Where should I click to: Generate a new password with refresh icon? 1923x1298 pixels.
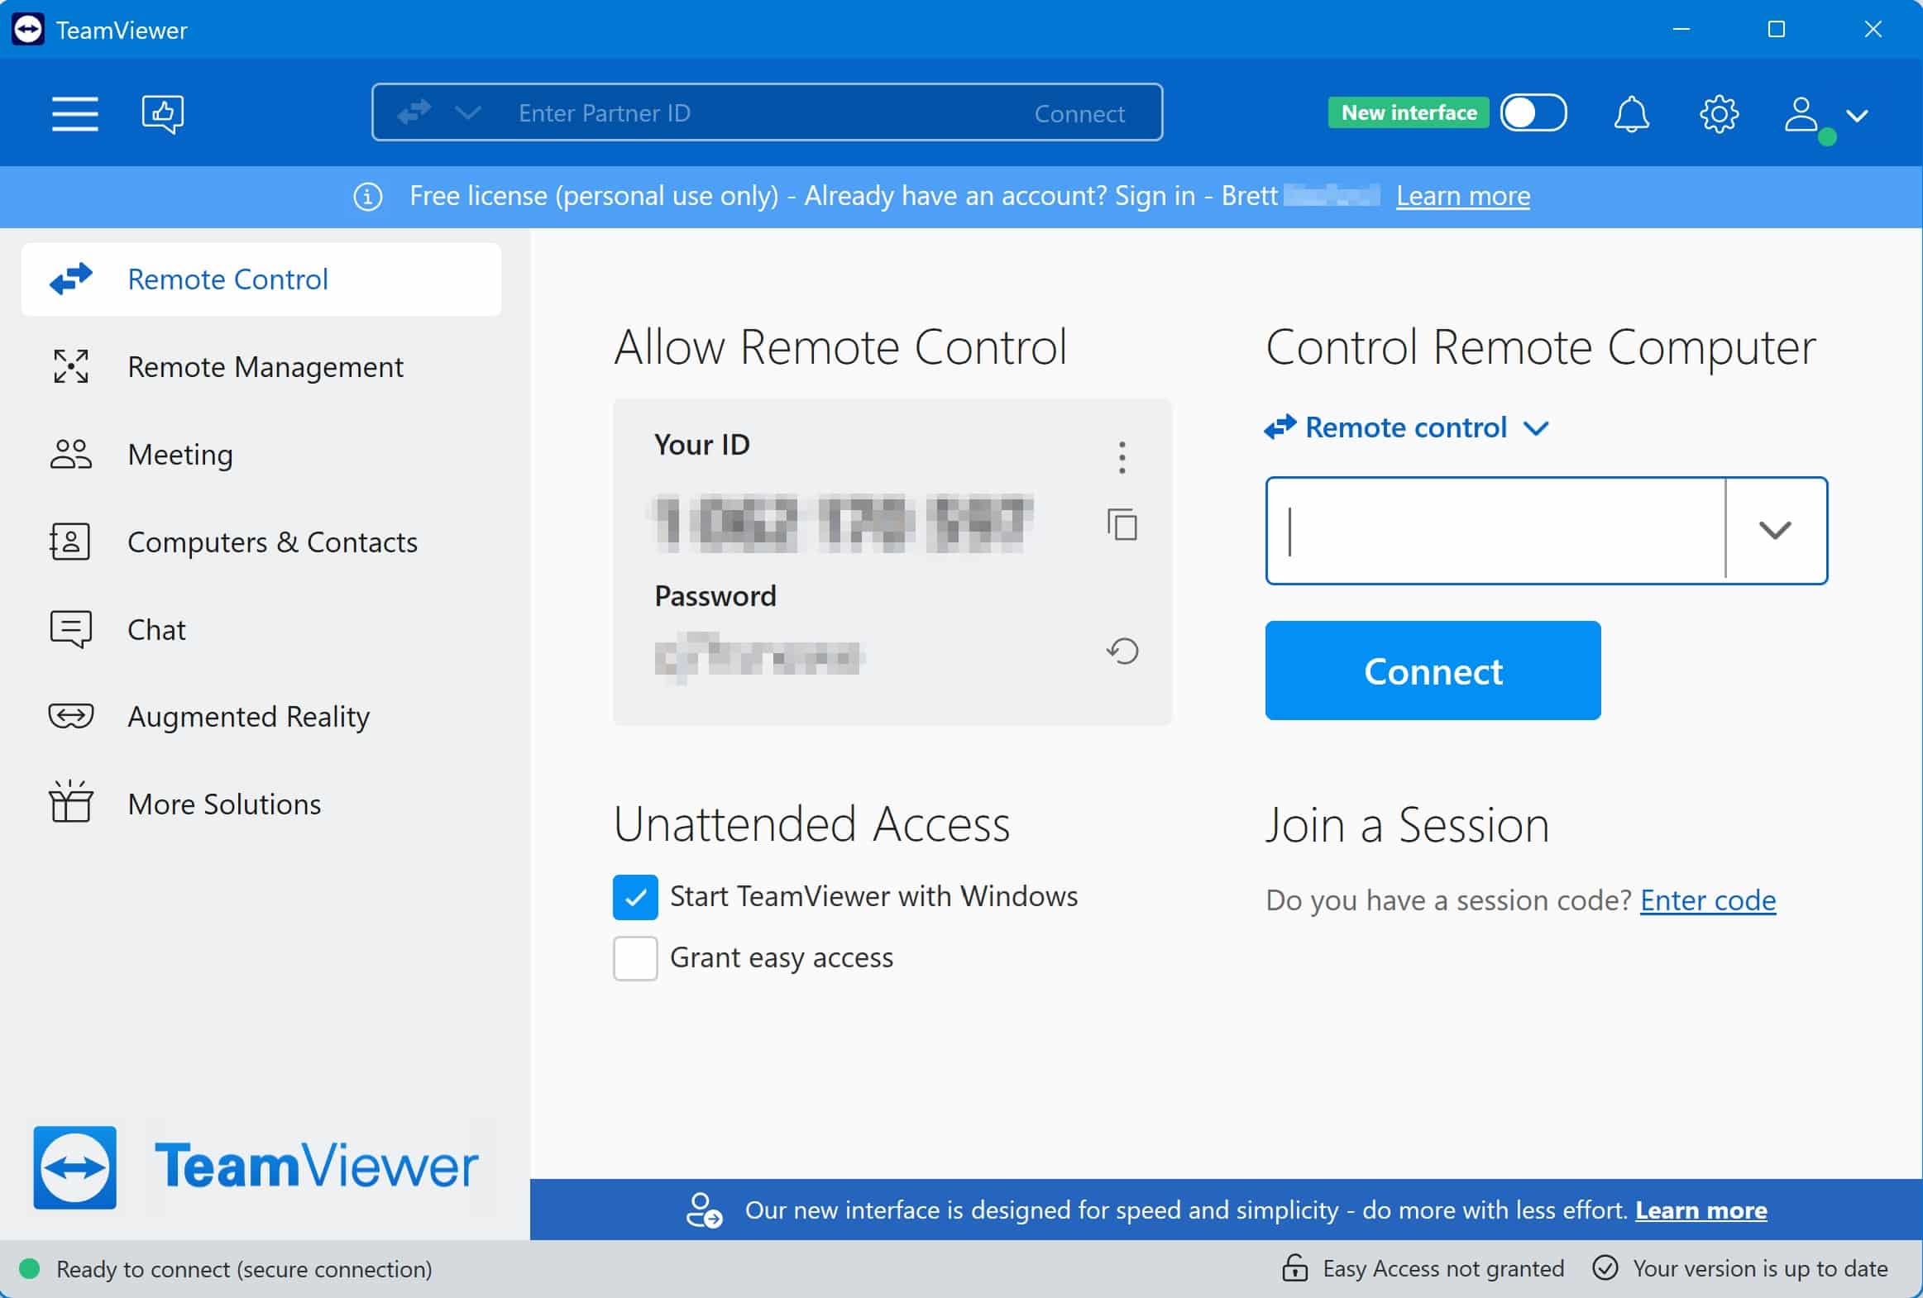pos(1122,651)
